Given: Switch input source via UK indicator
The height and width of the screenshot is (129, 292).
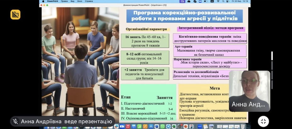Looking at the screenshot, I should (212, 1).
